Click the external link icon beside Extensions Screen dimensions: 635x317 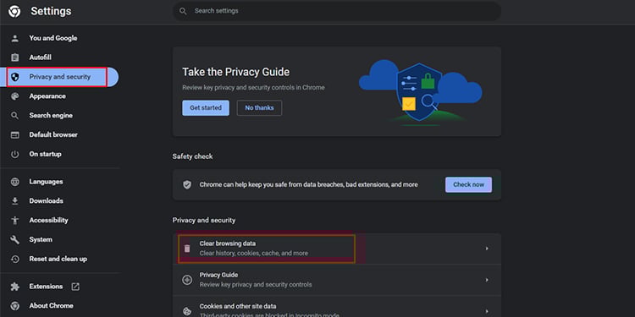[75, 287]
